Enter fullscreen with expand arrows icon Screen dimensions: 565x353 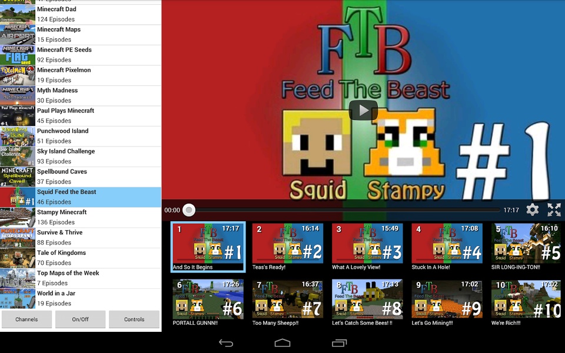click(x=554, y=209)
